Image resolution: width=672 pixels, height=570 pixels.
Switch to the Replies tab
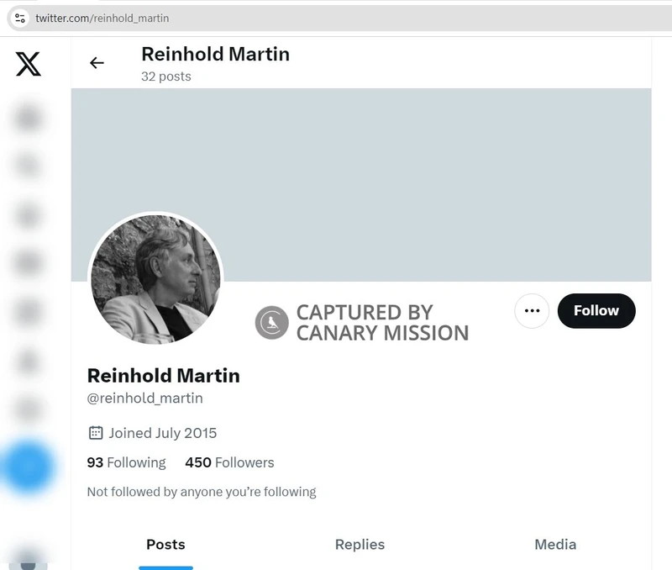[x=360, y=545]
